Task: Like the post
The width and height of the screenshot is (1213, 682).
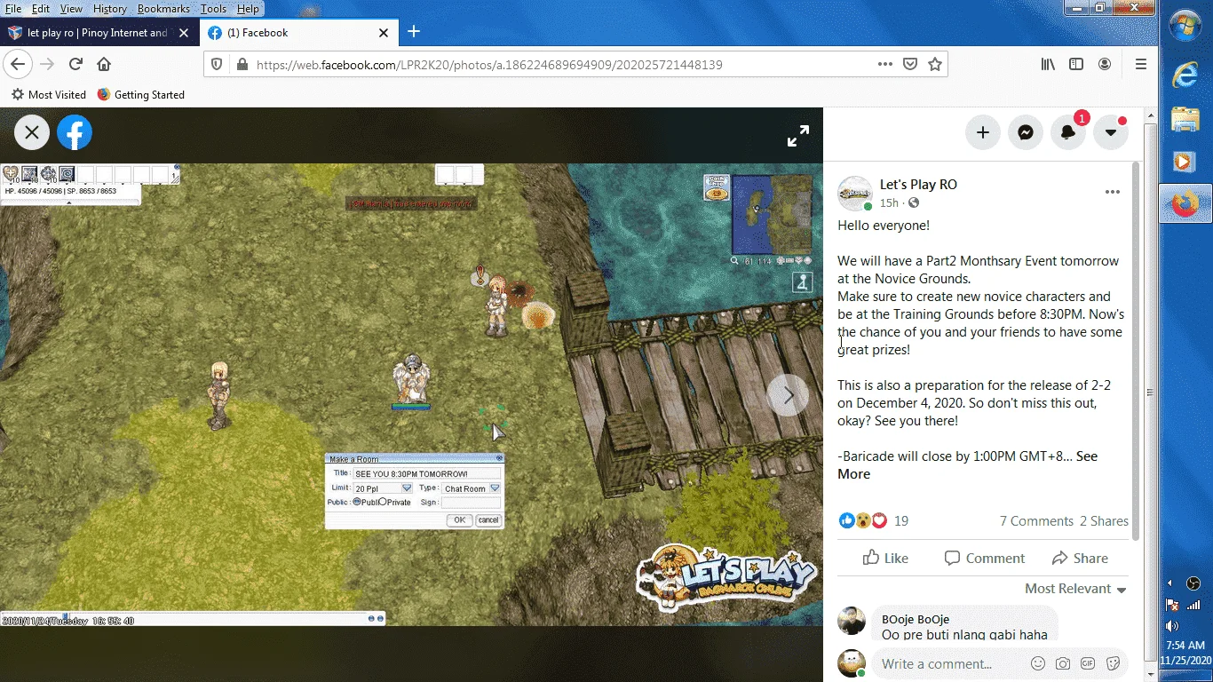Action: tap(885, 558)
